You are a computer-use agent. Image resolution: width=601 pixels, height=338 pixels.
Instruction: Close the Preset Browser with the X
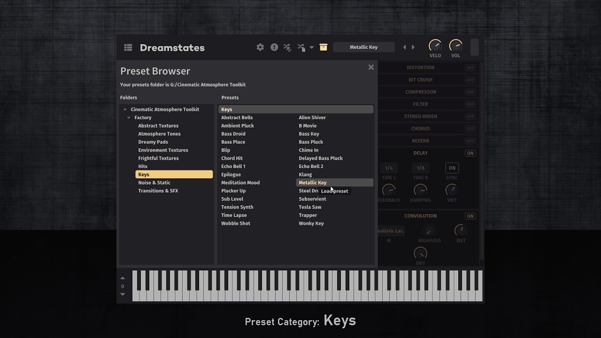coord(371,67)
